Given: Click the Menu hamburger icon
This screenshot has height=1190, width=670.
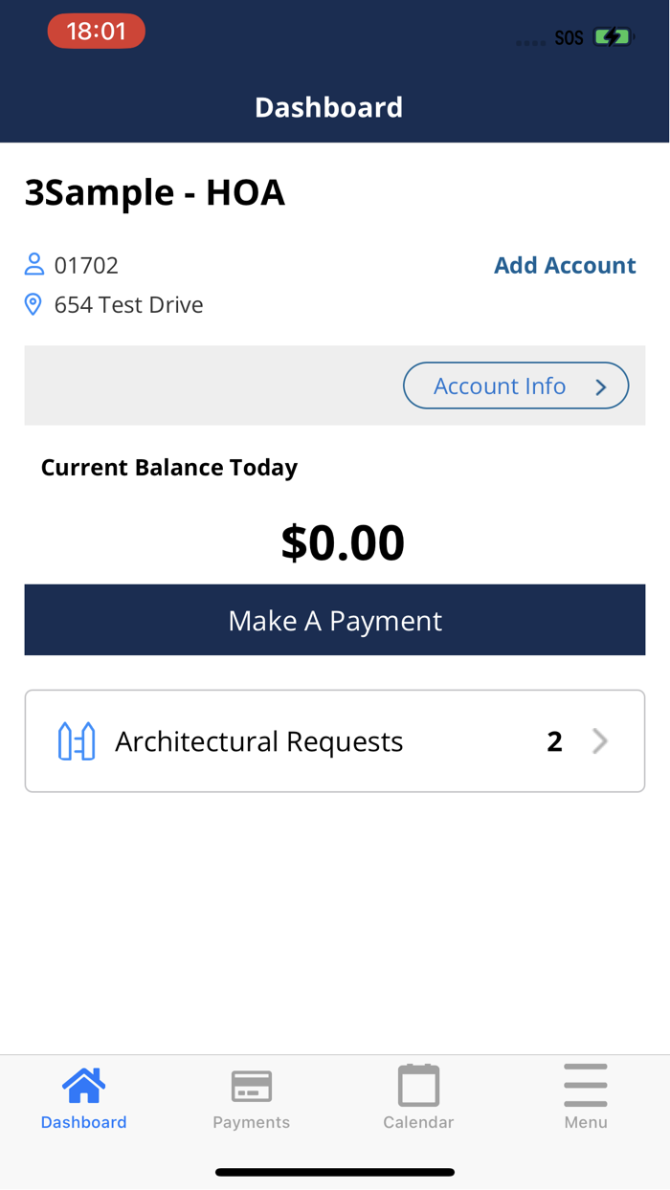Looking at the screenshot, I should click(585, 1082).
